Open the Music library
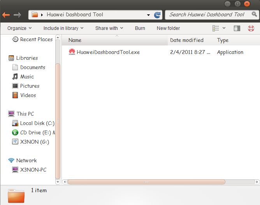This screenshot has width=260, height=205. pyautogui.click(x=27, y=76)
